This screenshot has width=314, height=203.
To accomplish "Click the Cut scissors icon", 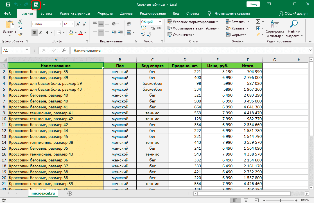I will click(20, 22).
